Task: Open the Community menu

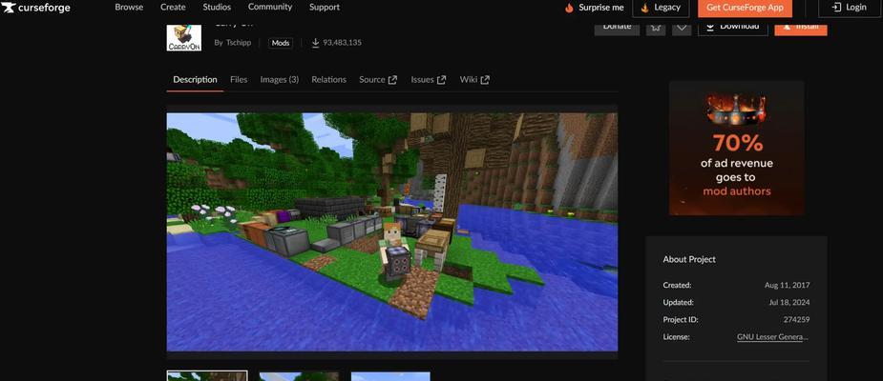Action: [x=270, y=8]
